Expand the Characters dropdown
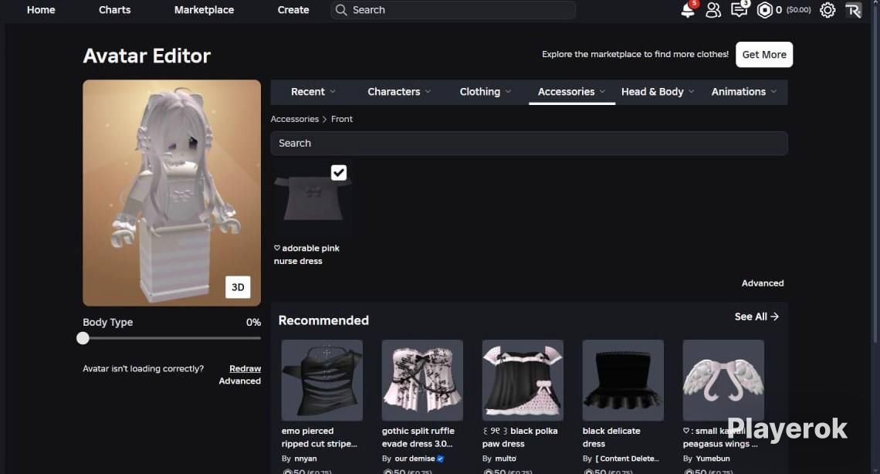 pyautogui.click(x=399, y=91)
